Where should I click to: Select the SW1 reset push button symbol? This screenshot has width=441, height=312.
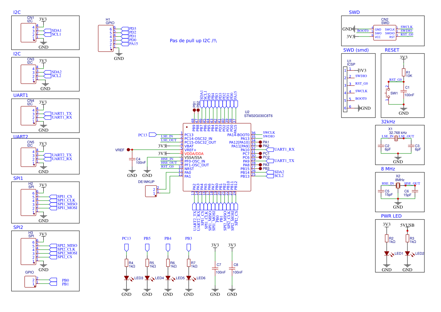pos(387,93)
